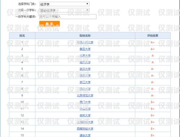180x137 pixels.
Task: Open the 中山大学 link
Action: click(x=85, y=109)
